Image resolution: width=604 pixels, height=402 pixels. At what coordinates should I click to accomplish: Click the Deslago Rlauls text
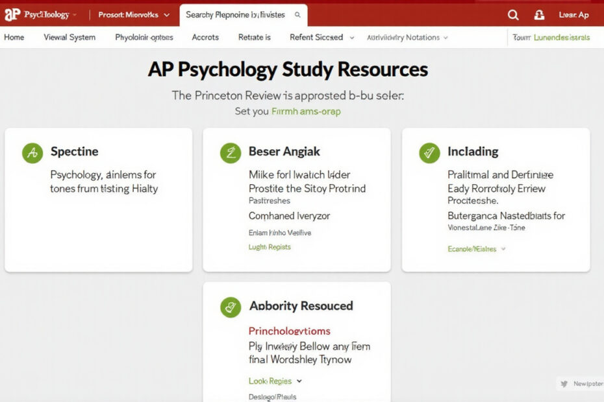[x=272, y=397]
